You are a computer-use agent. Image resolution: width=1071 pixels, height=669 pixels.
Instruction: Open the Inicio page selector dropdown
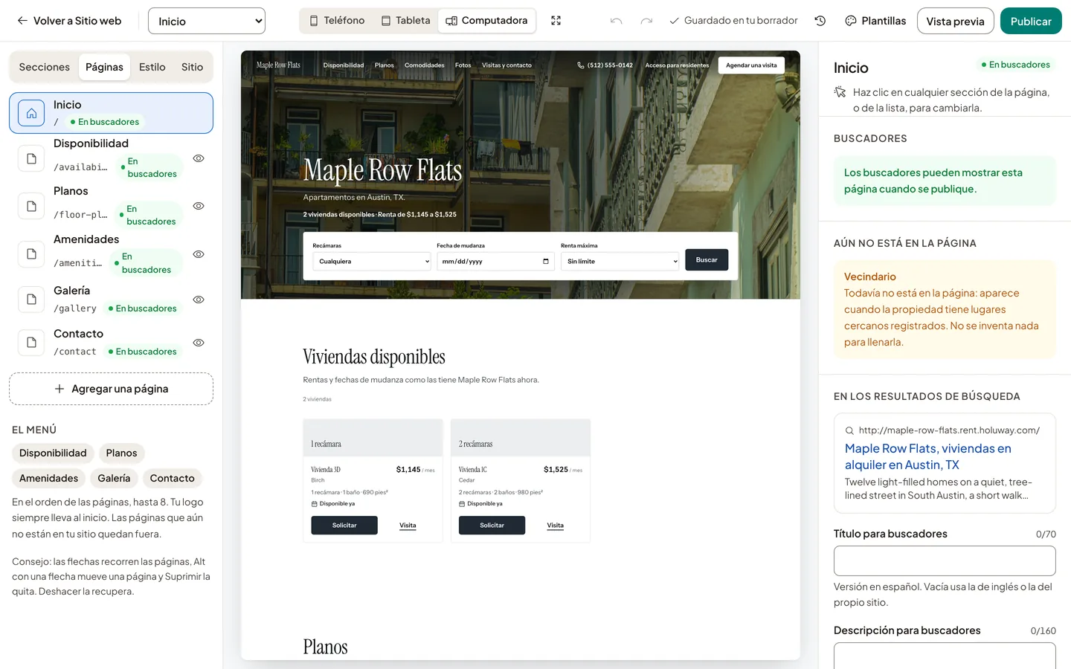click(207, 21)
